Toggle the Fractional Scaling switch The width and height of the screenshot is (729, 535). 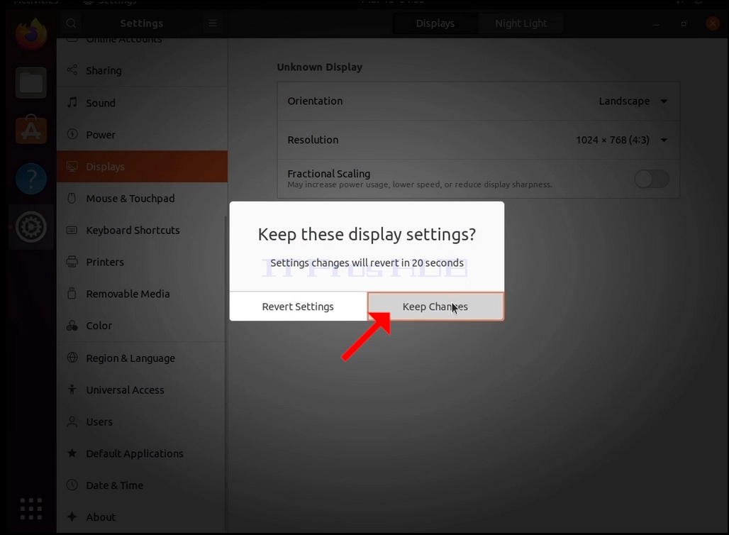tap(652, 179)
